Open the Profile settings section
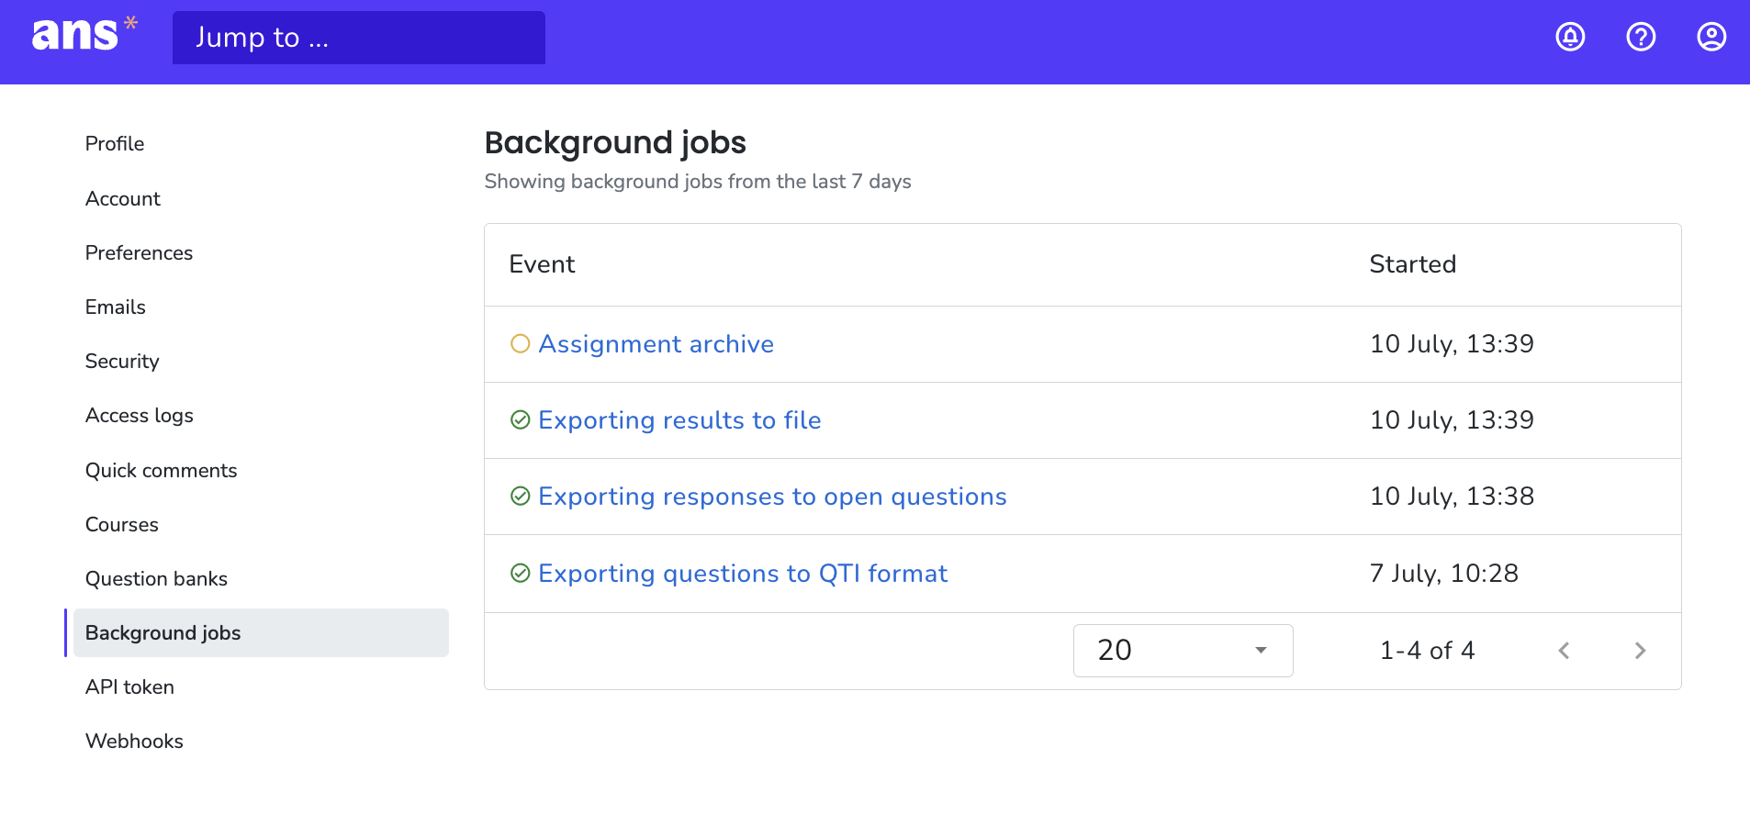Image resolution: width=1750 pixels, height=815 pixels. (115, 144)
